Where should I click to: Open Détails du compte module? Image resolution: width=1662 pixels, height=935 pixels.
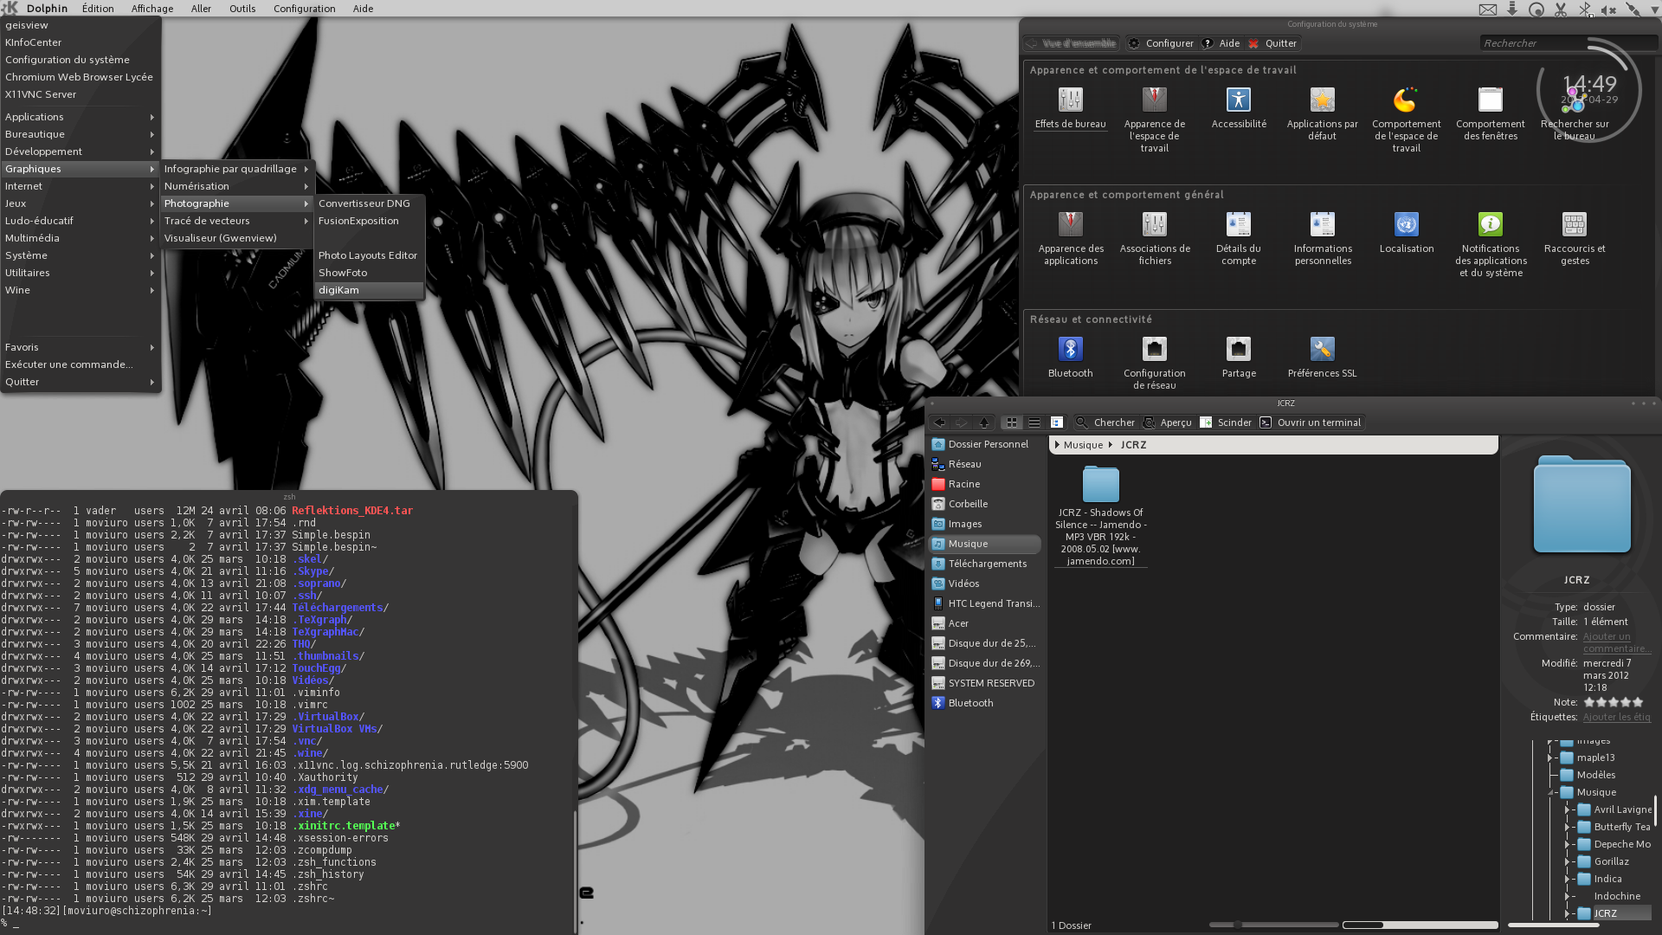[x=1239, y=238]
